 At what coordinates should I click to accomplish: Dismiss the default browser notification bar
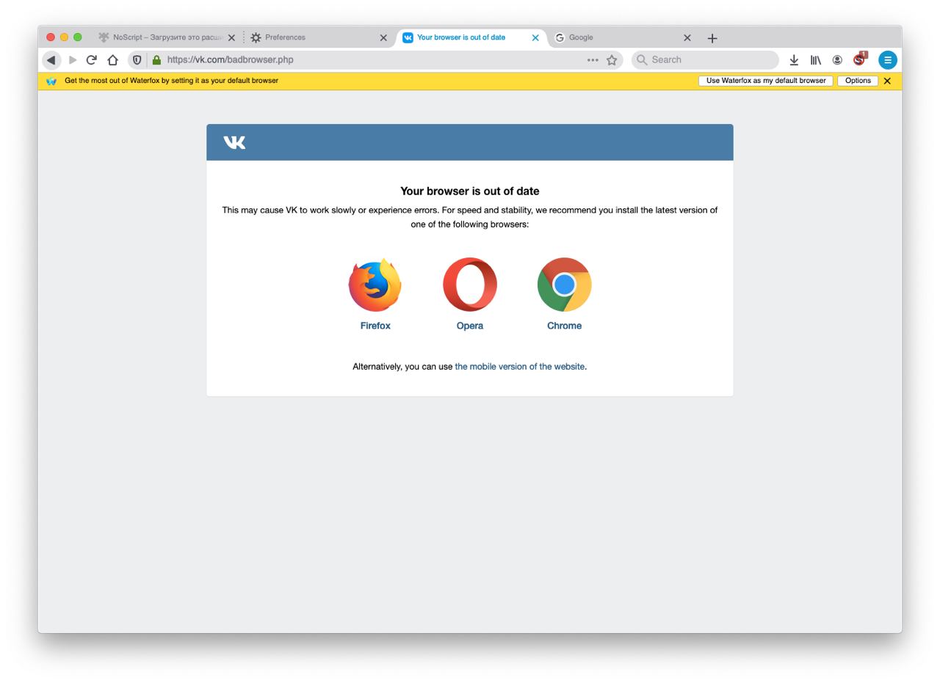[x=887, y=81]
